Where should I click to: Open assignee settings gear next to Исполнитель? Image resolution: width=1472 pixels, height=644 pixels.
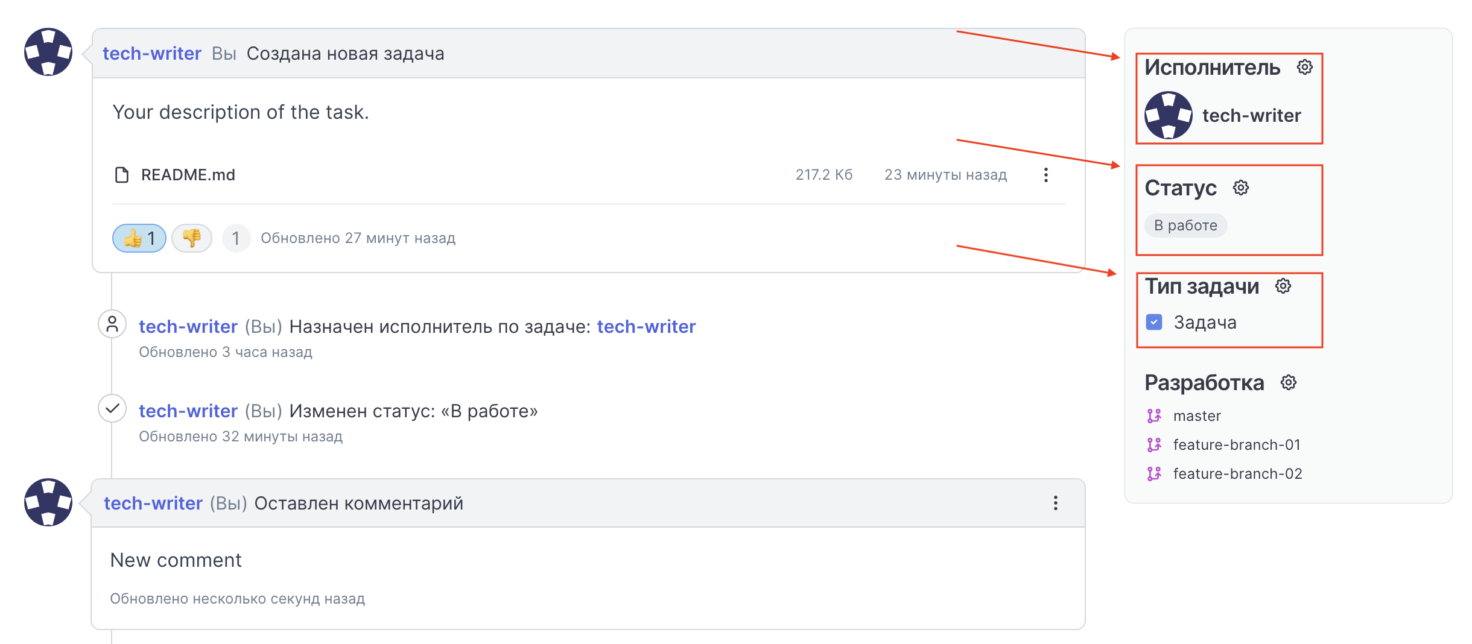pos(1304,67)
